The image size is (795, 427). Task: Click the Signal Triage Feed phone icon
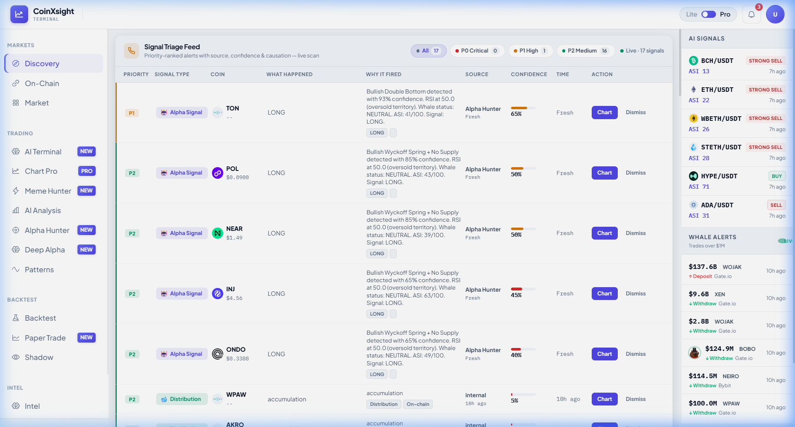pos(131,50)
